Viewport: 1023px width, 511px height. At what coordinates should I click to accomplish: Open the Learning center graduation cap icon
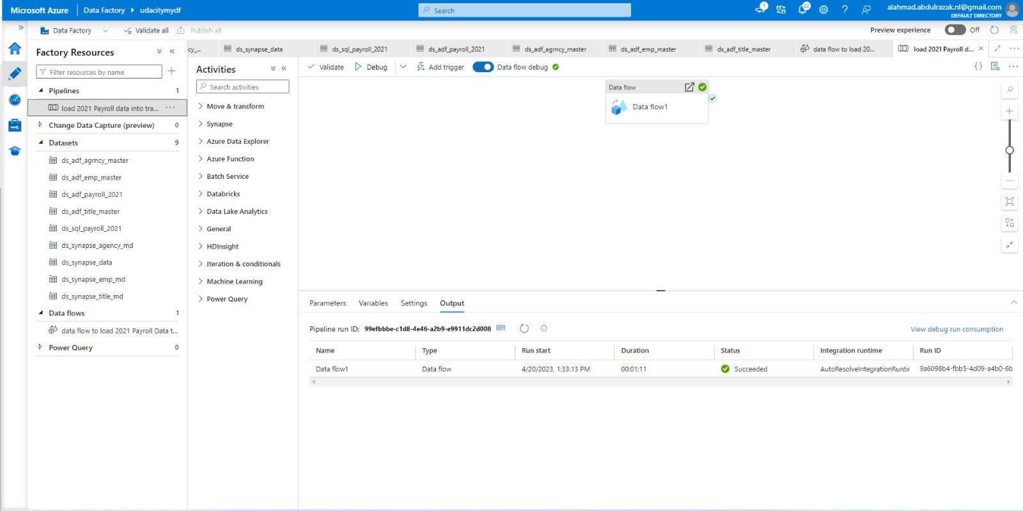point(15,151)
